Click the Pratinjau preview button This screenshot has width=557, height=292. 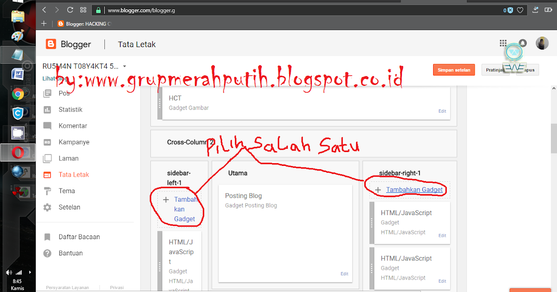click(494, 70)
